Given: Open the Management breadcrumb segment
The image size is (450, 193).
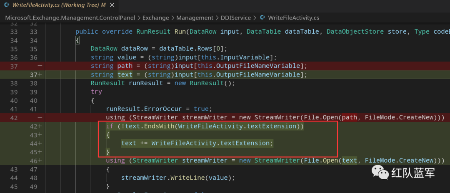Looking at the screenshot, I should tap(195, 18).
